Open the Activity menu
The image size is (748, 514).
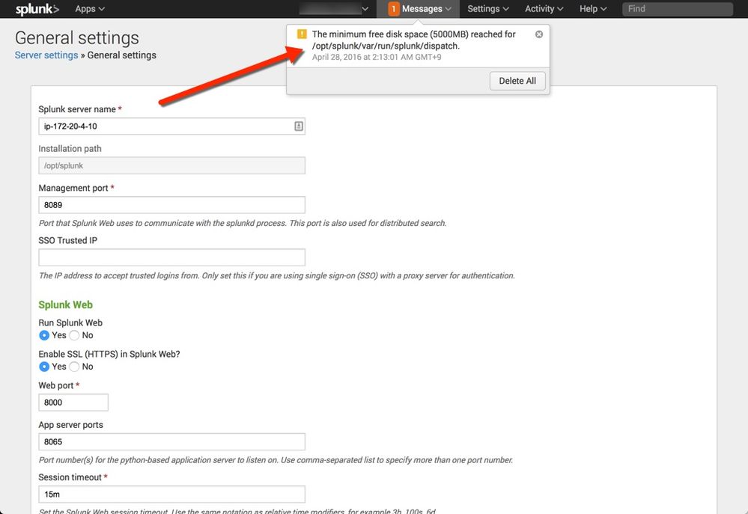[x=544, y=8]
